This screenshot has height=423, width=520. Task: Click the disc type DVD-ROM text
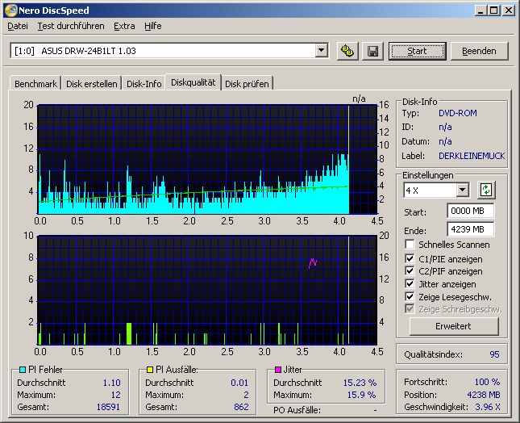tap(458, 113)
